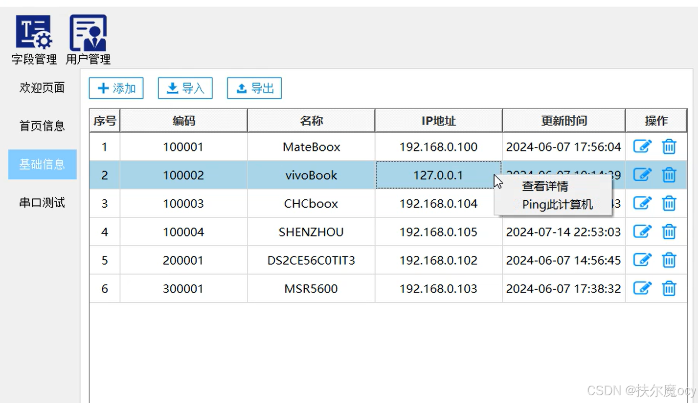The image size is (698, 403).
Task: Switch to the 欢迎页面 sidebar tab
Action: click(42, 88)
